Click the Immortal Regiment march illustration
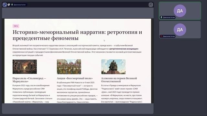The width and height of the screenshot is (207, 116). coord(69,67)
